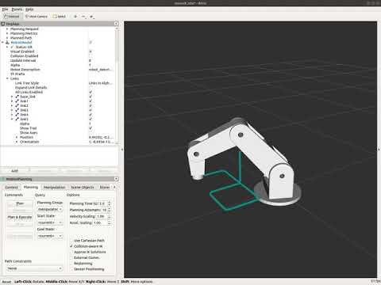Click the Status Ok checkmark icon
Image resolution: width=381 pixels, height=285 pixels.
click(12, 47)
